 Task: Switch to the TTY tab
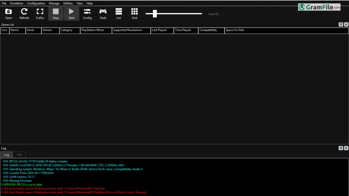click(19, 155)
